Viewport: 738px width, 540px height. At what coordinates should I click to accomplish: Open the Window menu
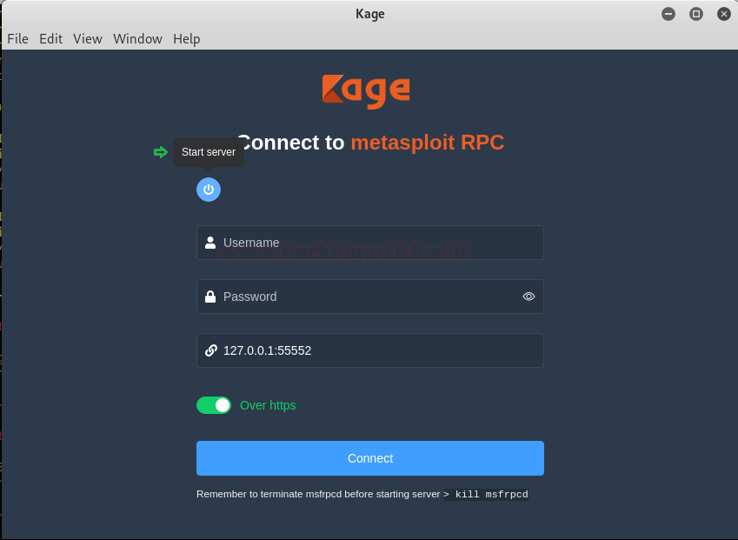(x=137, y=39)
